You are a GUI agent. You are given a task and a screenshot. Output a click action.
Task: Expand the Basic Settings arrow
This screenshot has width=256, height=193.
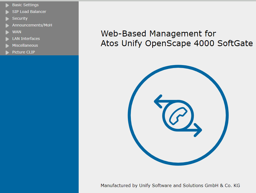pos(7,5)
